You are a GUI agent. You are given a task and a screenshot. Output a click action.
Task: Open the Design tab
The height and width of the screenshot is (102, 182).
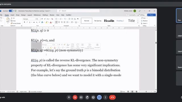point(23,15)
